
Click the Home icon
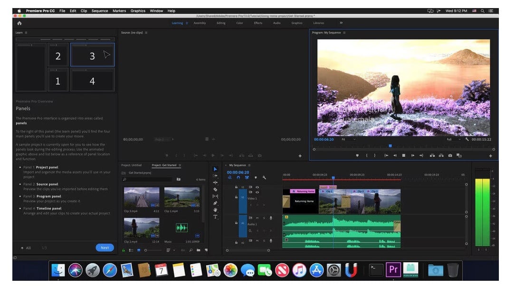19,23
